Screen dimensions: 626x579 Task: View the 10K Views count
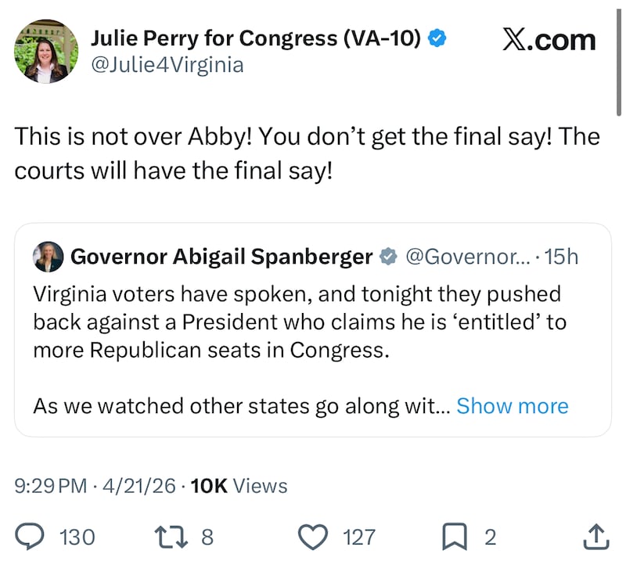coord(239,486)
